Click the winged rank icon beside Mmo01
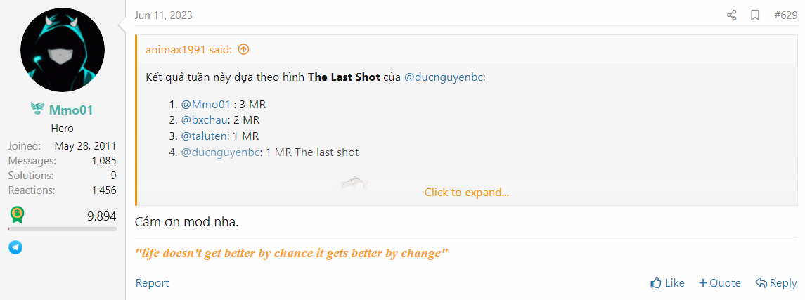Screen dimensions: 805x300 (x=37, y=109)
